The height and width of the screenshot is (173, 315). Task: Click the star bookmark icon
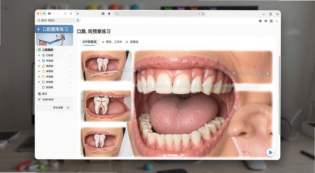tap(266, 21)
